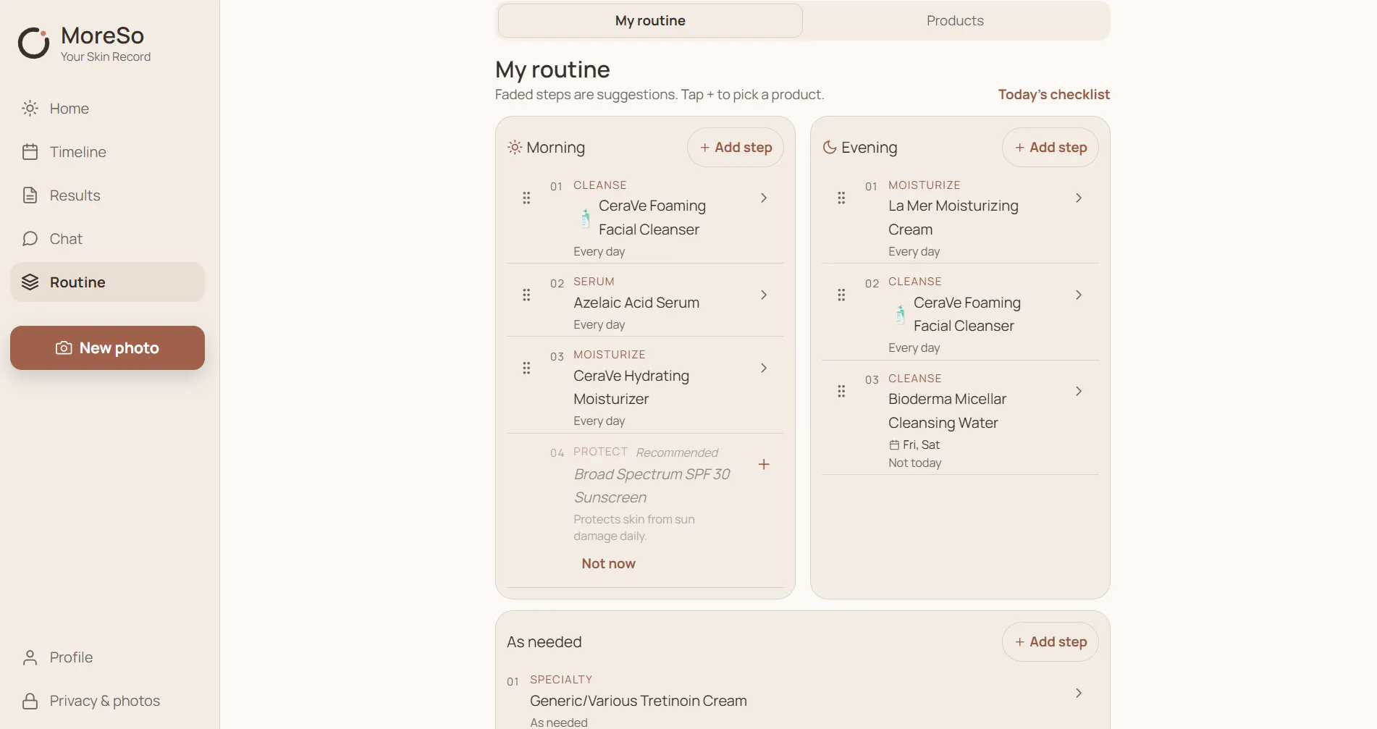Click 'Generic/Various Tretinoin Cream' step name

639,701
